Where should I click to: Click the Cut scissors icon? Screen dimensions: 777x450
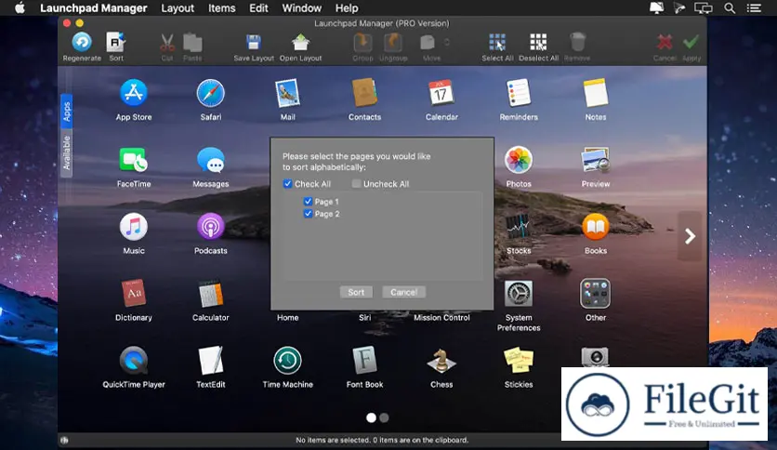pos(167,43)
